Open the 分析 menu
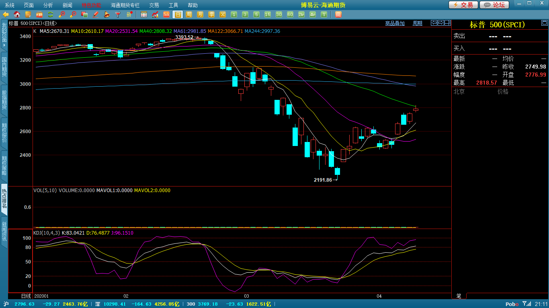Image resolution: width=549 pixels, height=308 pixels. tap(48, 5)
